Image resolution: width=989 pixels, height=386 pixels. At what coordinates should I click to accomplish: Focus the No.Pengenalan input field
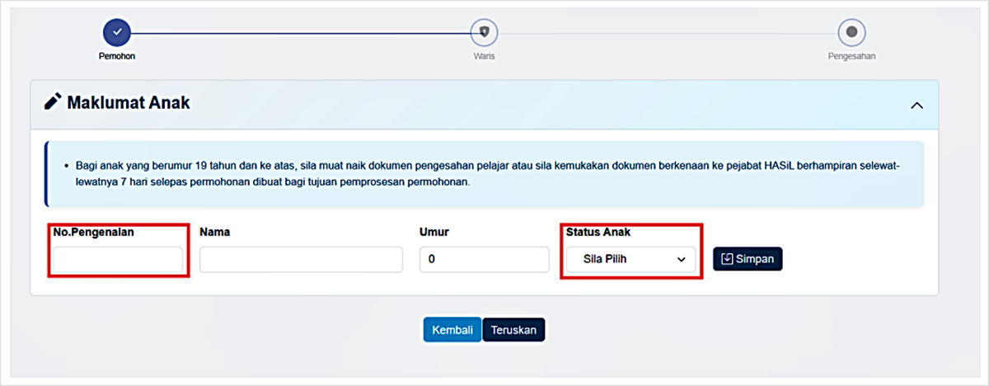(x=118, y=259)
